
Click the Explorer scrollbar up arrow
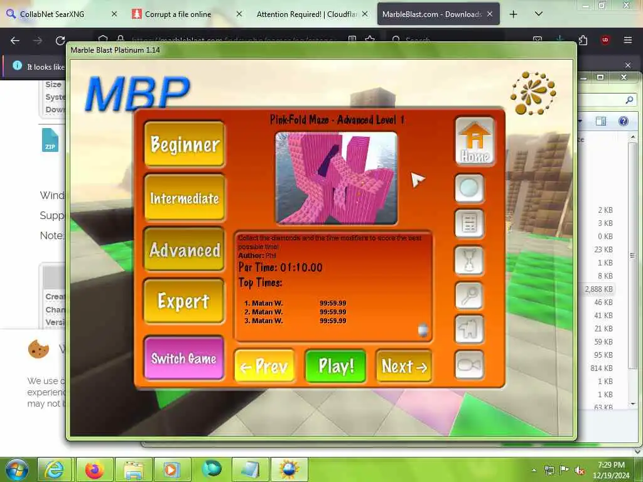pyautogui.click(x=632, y=137)
